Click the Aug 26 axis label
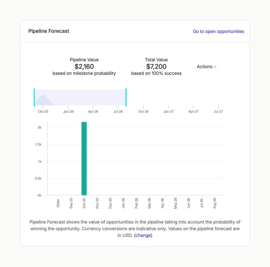270x267 pixels. tap(214, 203)
